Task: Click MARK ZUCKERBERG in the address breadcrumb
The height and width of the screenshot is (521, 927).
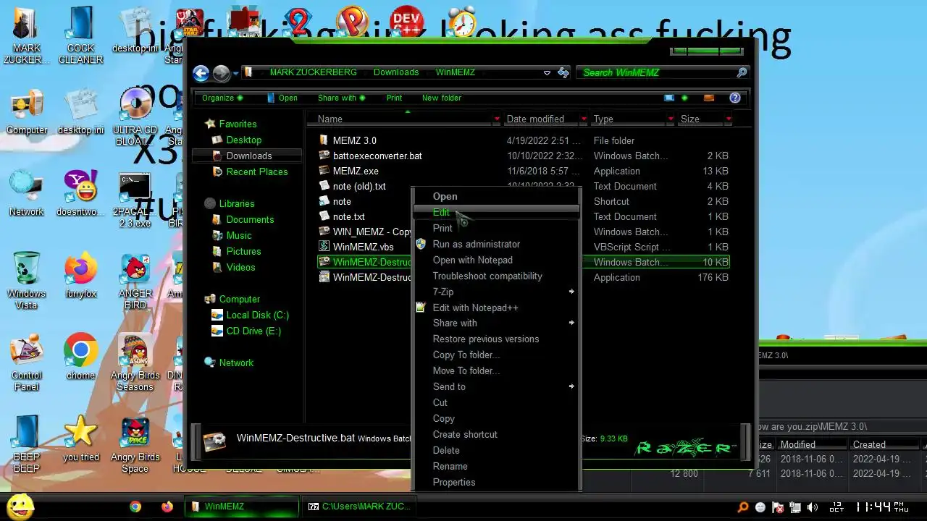Action: click(x=313, y=72)
